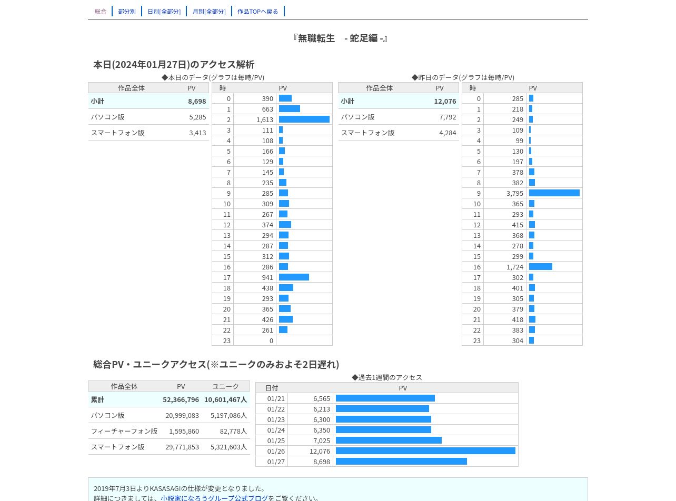Click the 01/27 weekly access bar
The width and height of the screenshot is (676, 501).
pos(401,462)
